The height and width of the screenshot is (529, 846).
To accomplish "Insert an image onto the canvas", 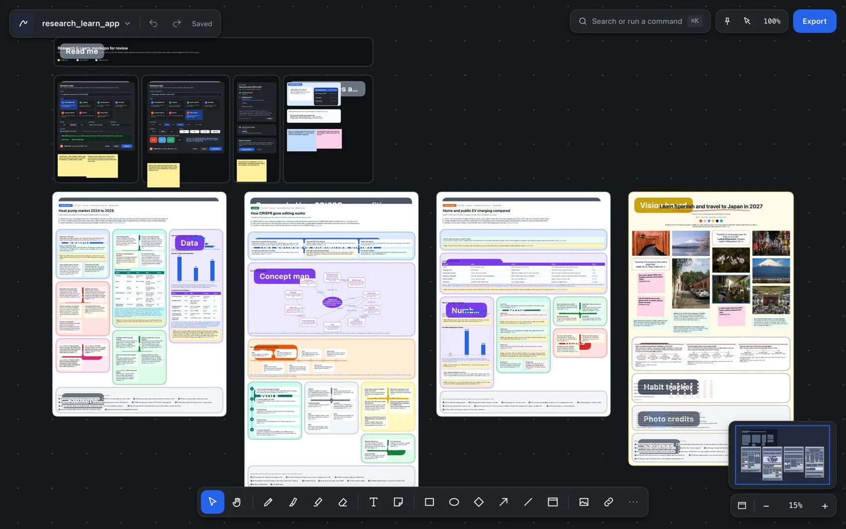I will (584, 502).
